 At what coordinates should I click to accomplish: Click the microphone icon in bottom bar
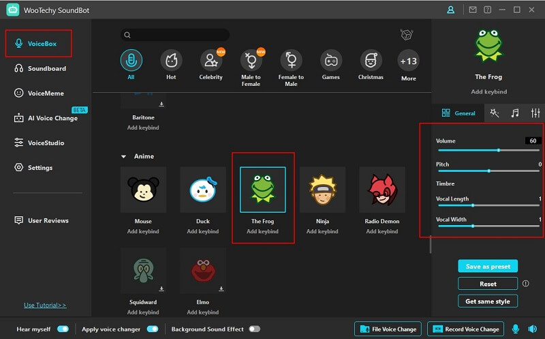click(516, 329)
